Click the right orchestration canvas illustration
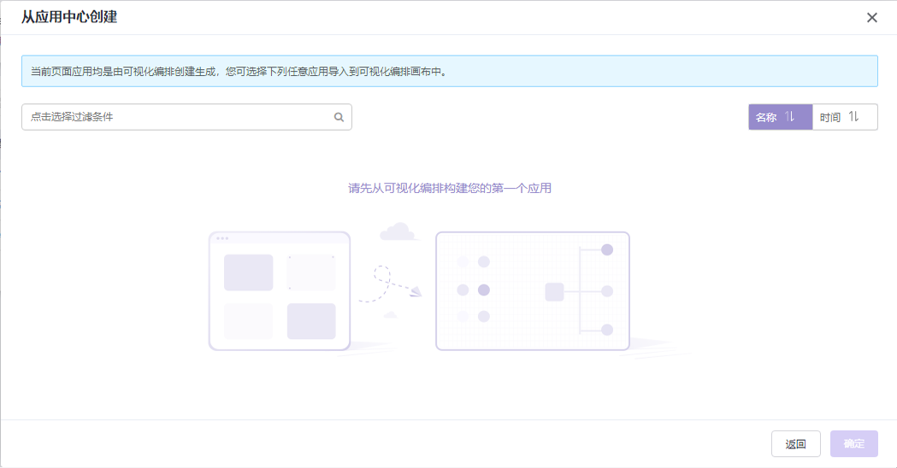 [532, 291]
